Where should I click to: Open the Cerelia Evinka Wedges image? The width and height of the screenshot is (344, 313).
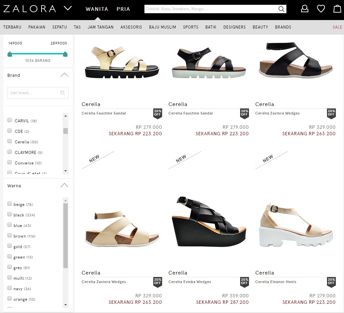tap(209, 222)
